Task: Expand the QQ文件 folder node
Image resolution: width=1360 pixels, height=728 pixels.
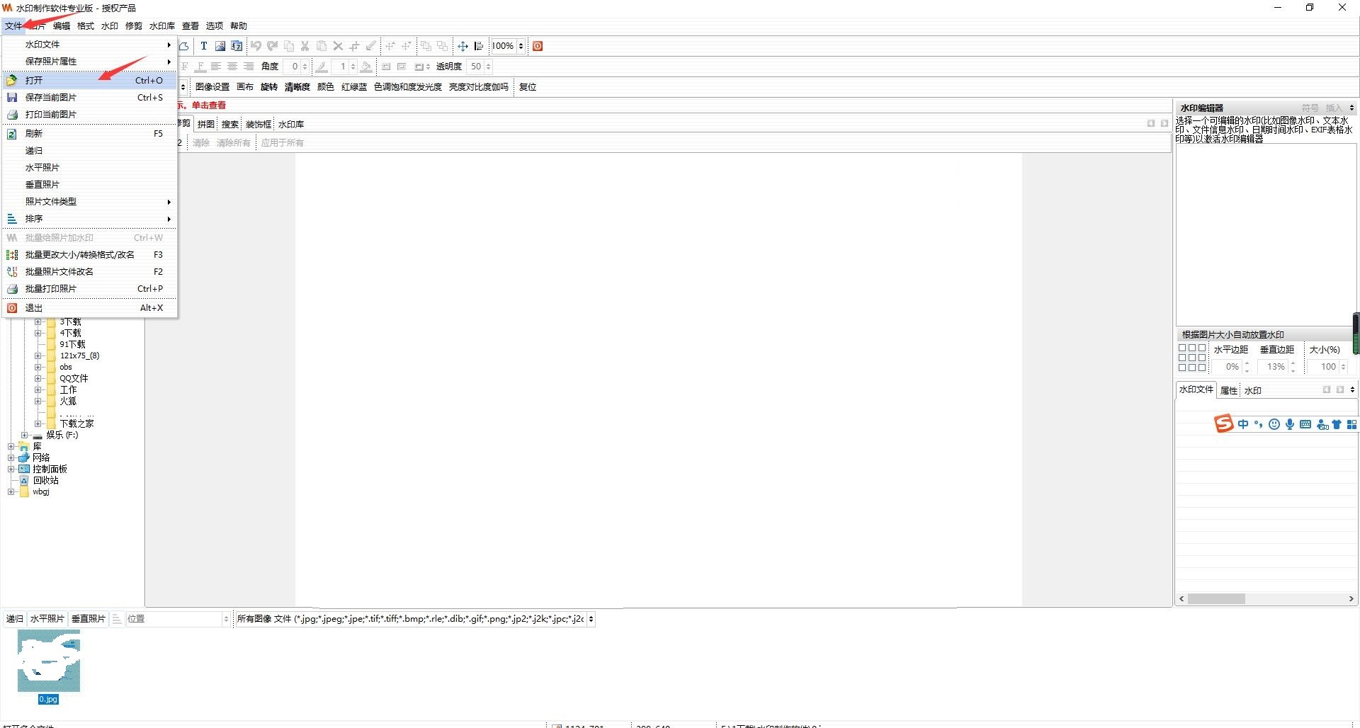Action: pos(38,378)
